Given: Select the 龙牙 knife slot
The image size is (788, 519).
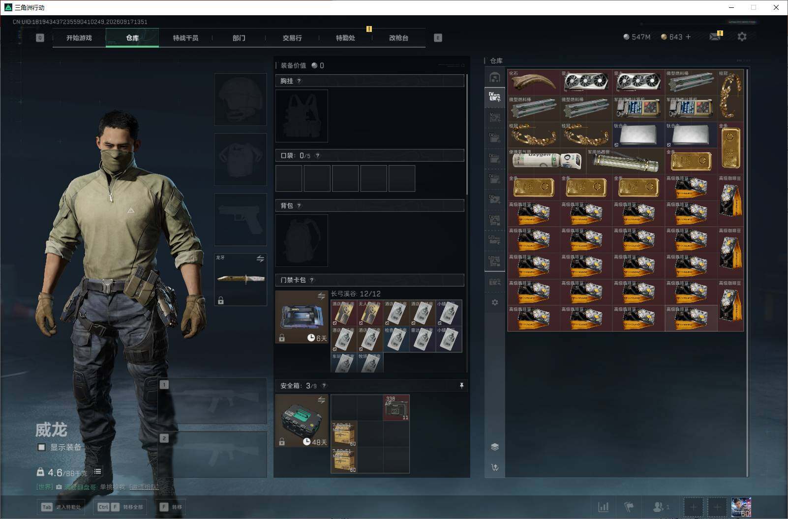Looking at the screenshot, I should click(241, 279).
